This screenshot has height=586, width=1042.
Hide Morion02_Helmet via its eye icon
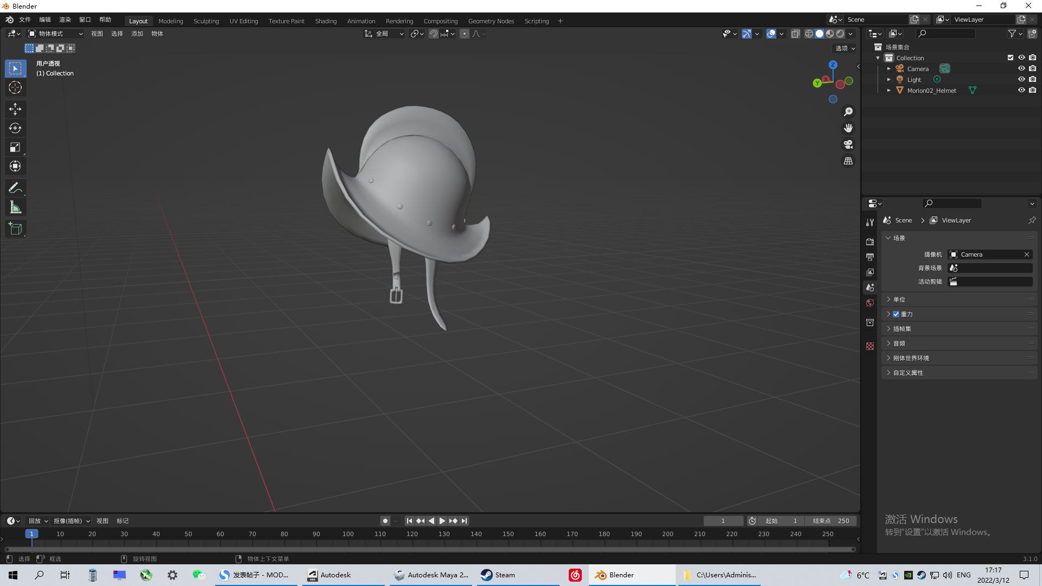tap(1021, 90)
